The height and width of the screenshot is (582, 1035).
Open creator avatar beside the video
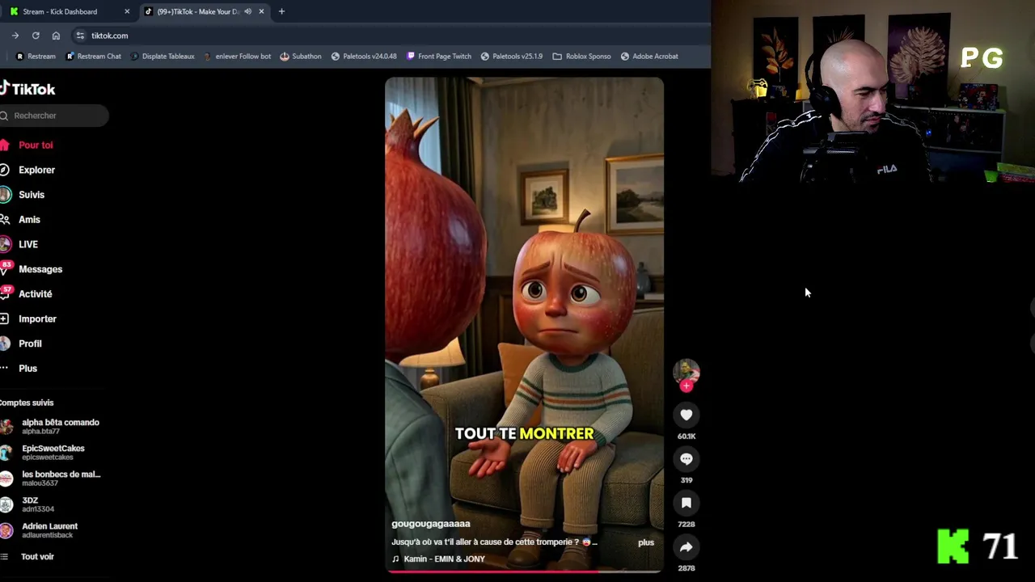click(x=686, y=370)
